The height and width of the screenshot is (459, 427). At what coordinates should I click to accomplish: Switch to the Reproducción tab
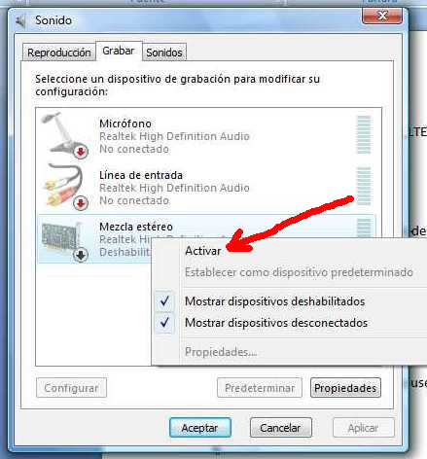tap(59, 53)
